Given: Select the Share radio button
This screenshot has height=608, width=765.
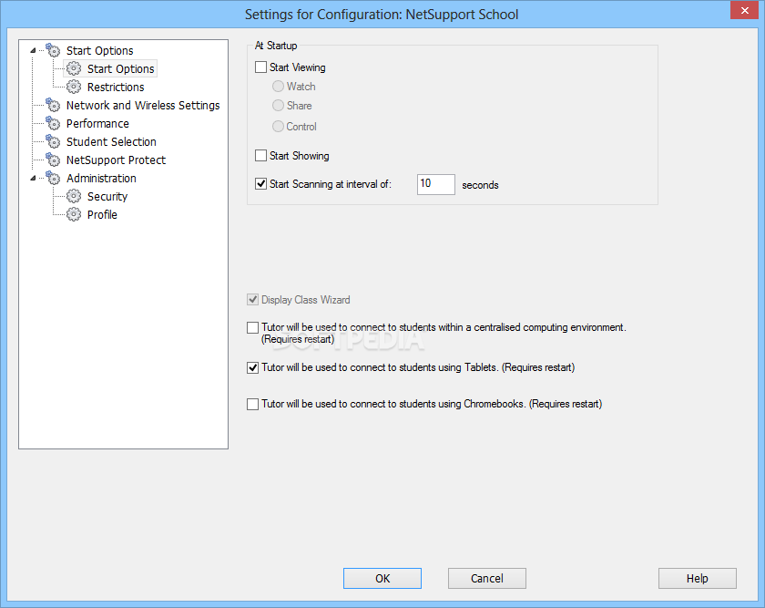Looking at the screenshot, I should (x=278, y=106).
